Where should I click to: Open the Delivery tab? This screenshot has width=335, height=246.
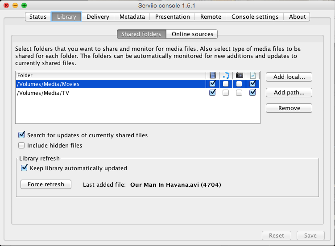click(x=98, y=17)
